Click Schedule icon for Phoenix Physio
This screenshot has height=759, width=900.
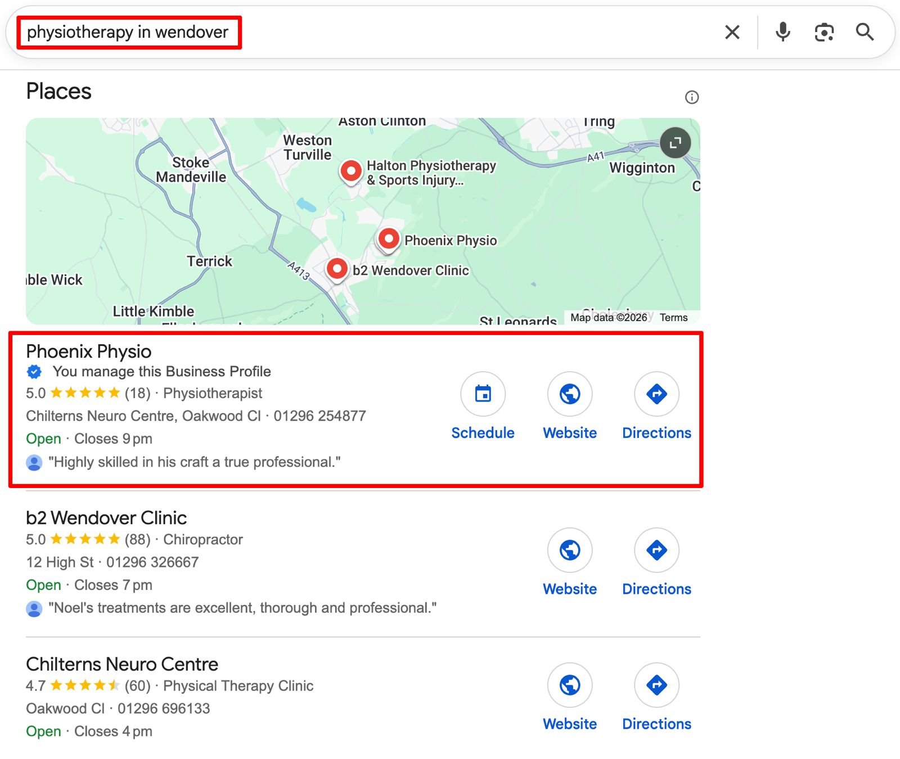click(x=483, y=394)
